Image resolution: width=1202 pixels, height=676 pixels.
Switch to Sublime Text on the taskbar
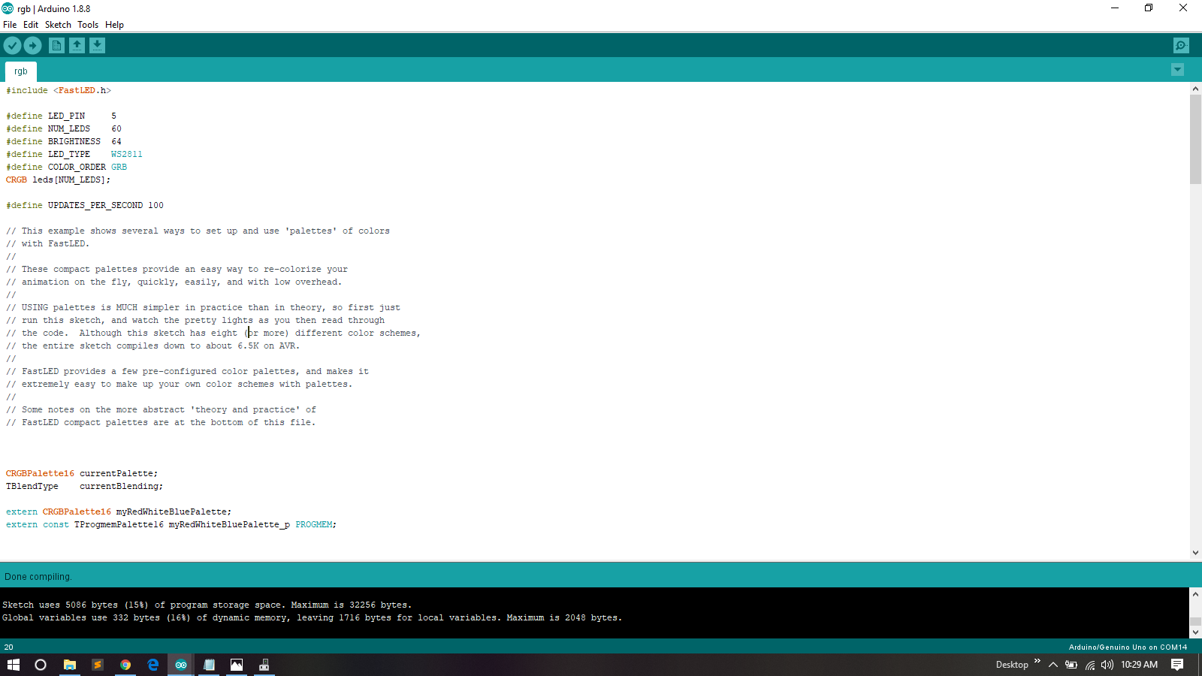[97, 665]
